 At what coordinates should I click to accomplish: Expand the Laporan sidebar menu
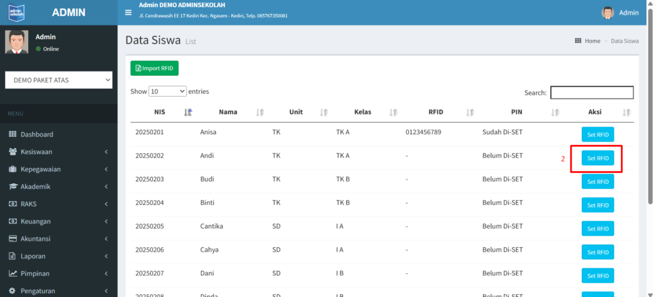(x=57, y=256)
